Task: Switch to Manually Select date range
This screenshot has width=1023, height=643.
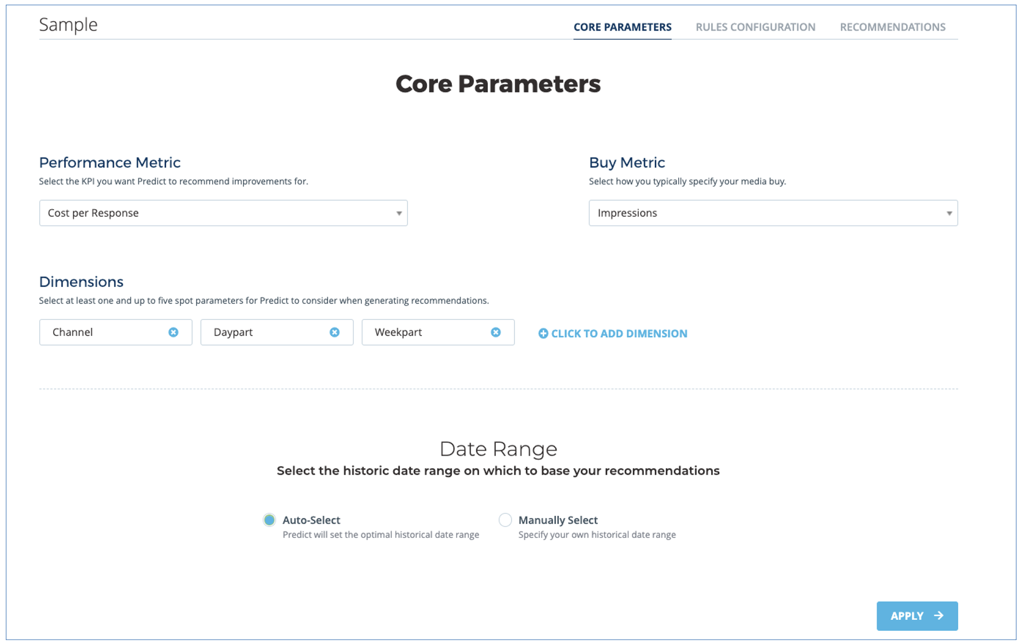Action: pyautogui.click(x=505, y=520)
